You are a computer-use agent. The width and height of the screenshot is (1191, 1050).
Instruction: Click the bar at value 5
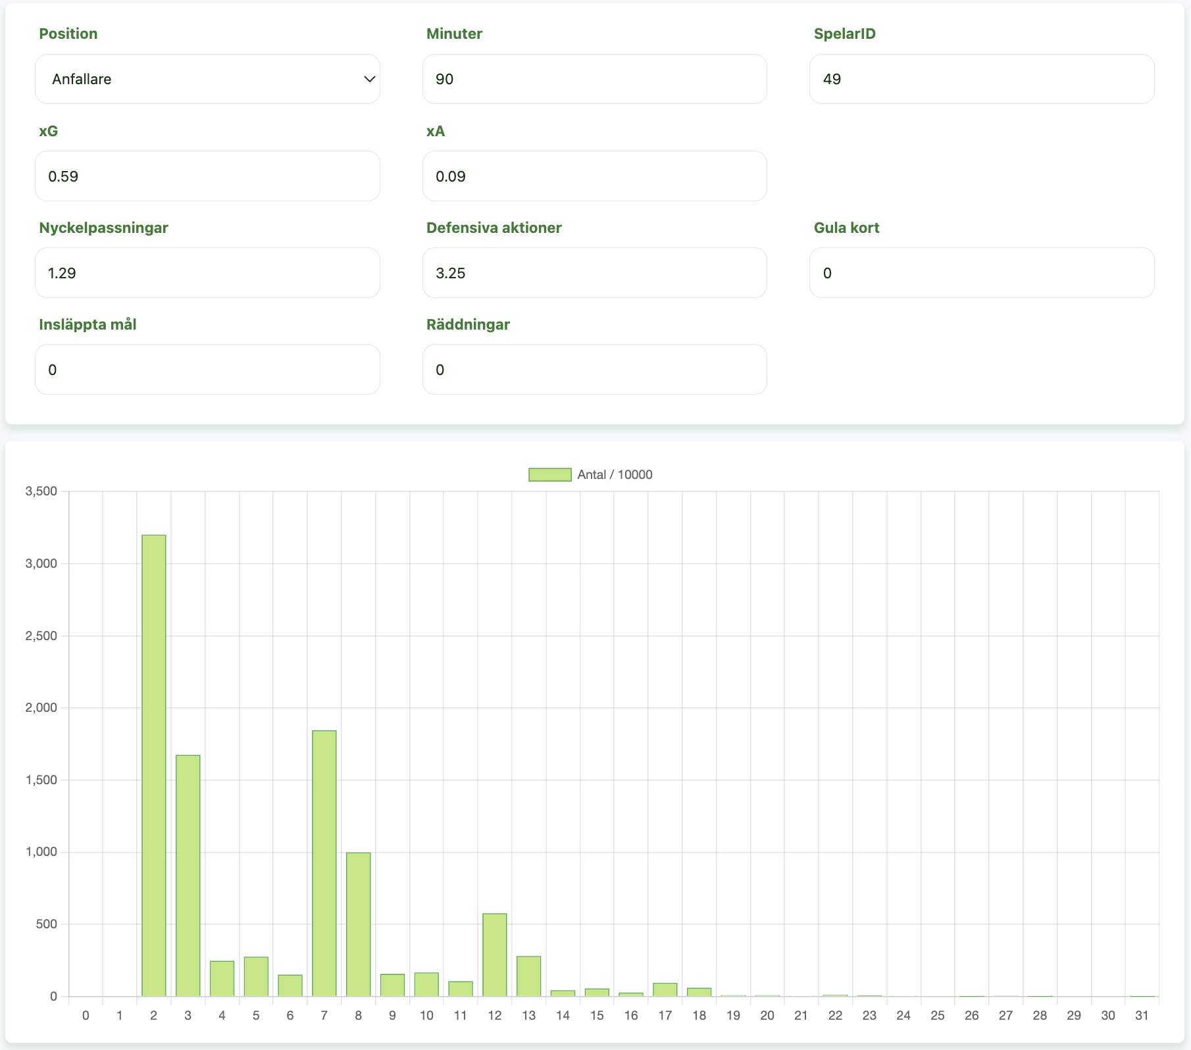point(256,976)
